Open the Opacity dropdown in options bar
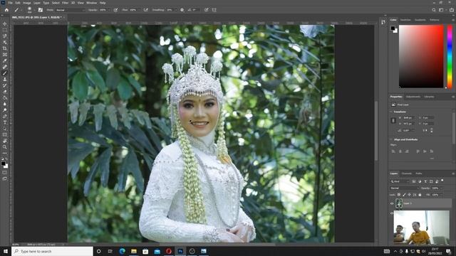Image resolution: width=456 pixels, height=256 pixels. tap(109, 10)
